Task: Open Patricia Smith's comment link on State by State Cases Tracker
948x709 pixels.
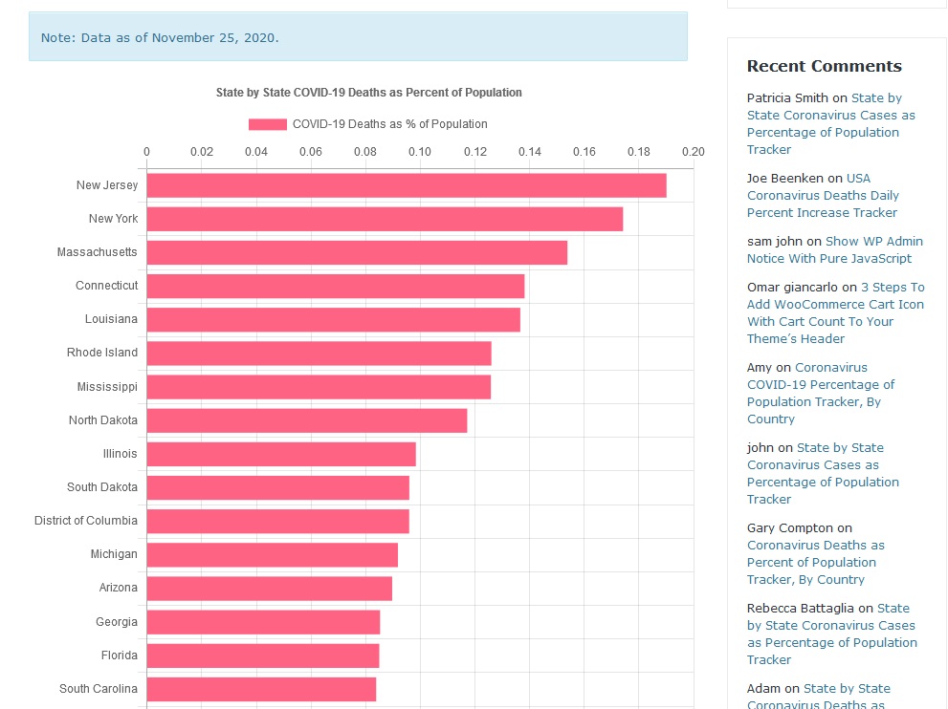Action: 830,123
